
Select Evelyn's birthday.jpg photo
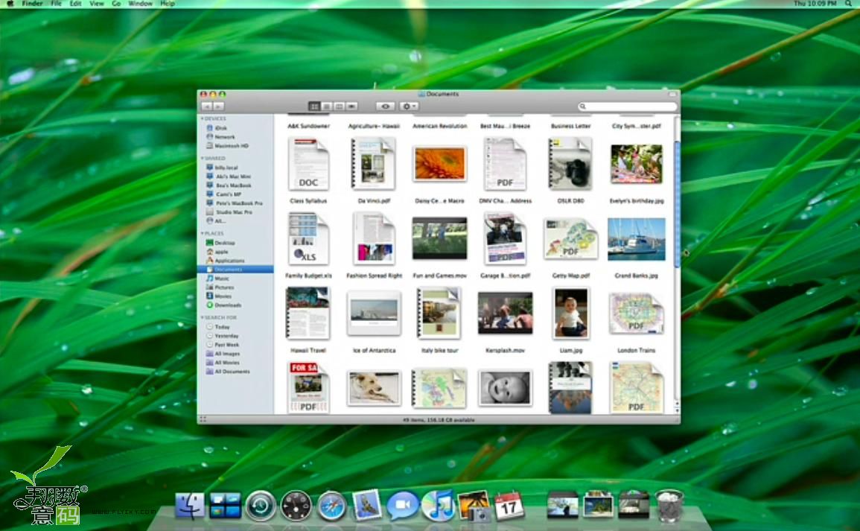click(x=636, y=164)
